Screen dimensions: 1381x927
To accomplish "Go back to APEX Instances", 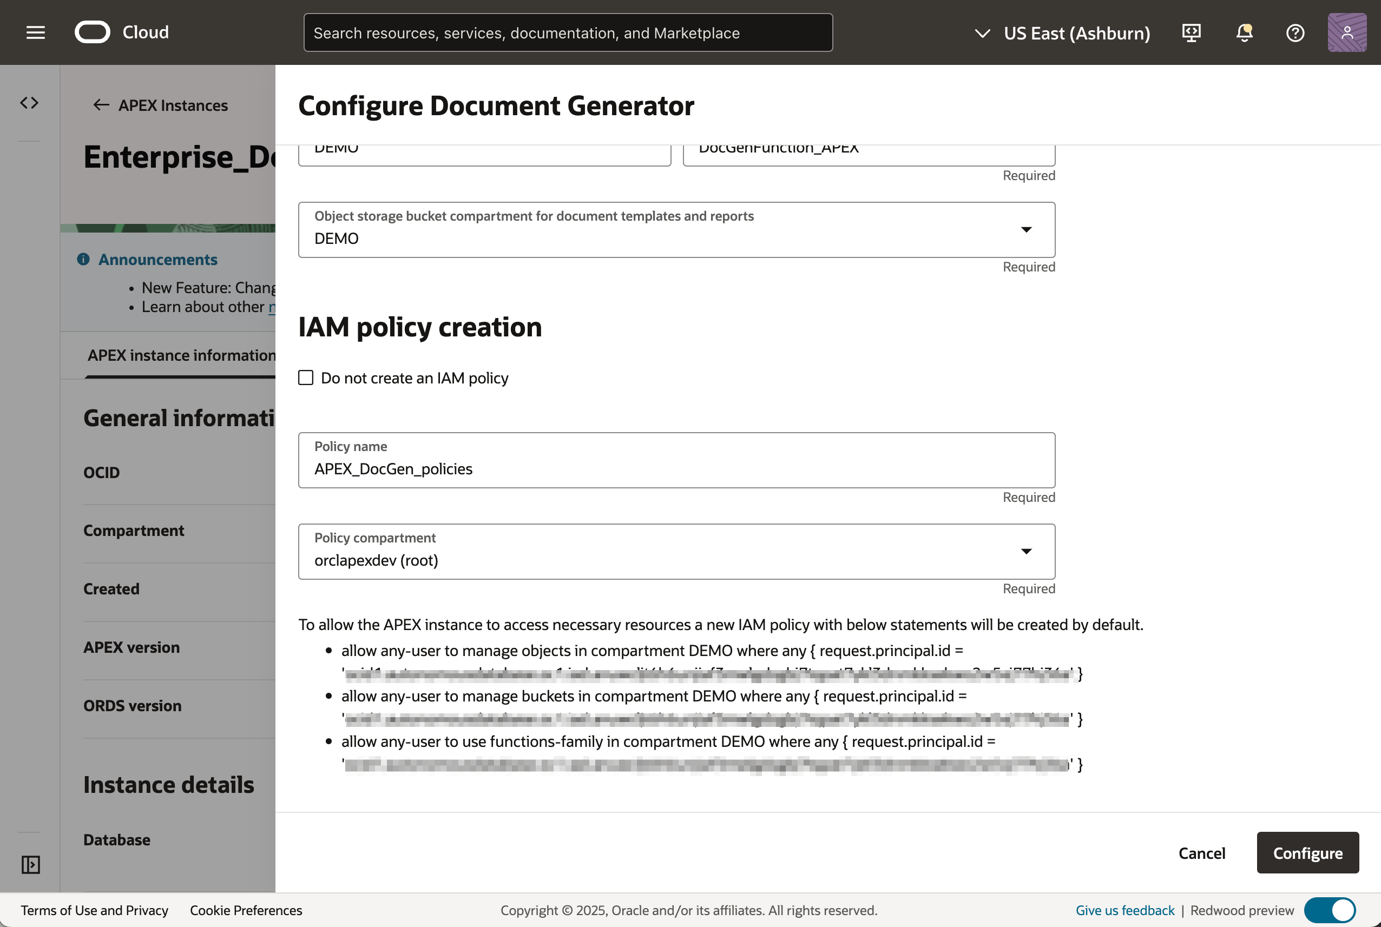I will pos(160,105).
